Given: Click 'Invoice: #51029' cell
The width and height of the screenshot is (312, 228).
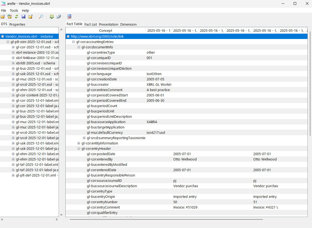Looking at the screenshot, I should click(x=185, y=207).
